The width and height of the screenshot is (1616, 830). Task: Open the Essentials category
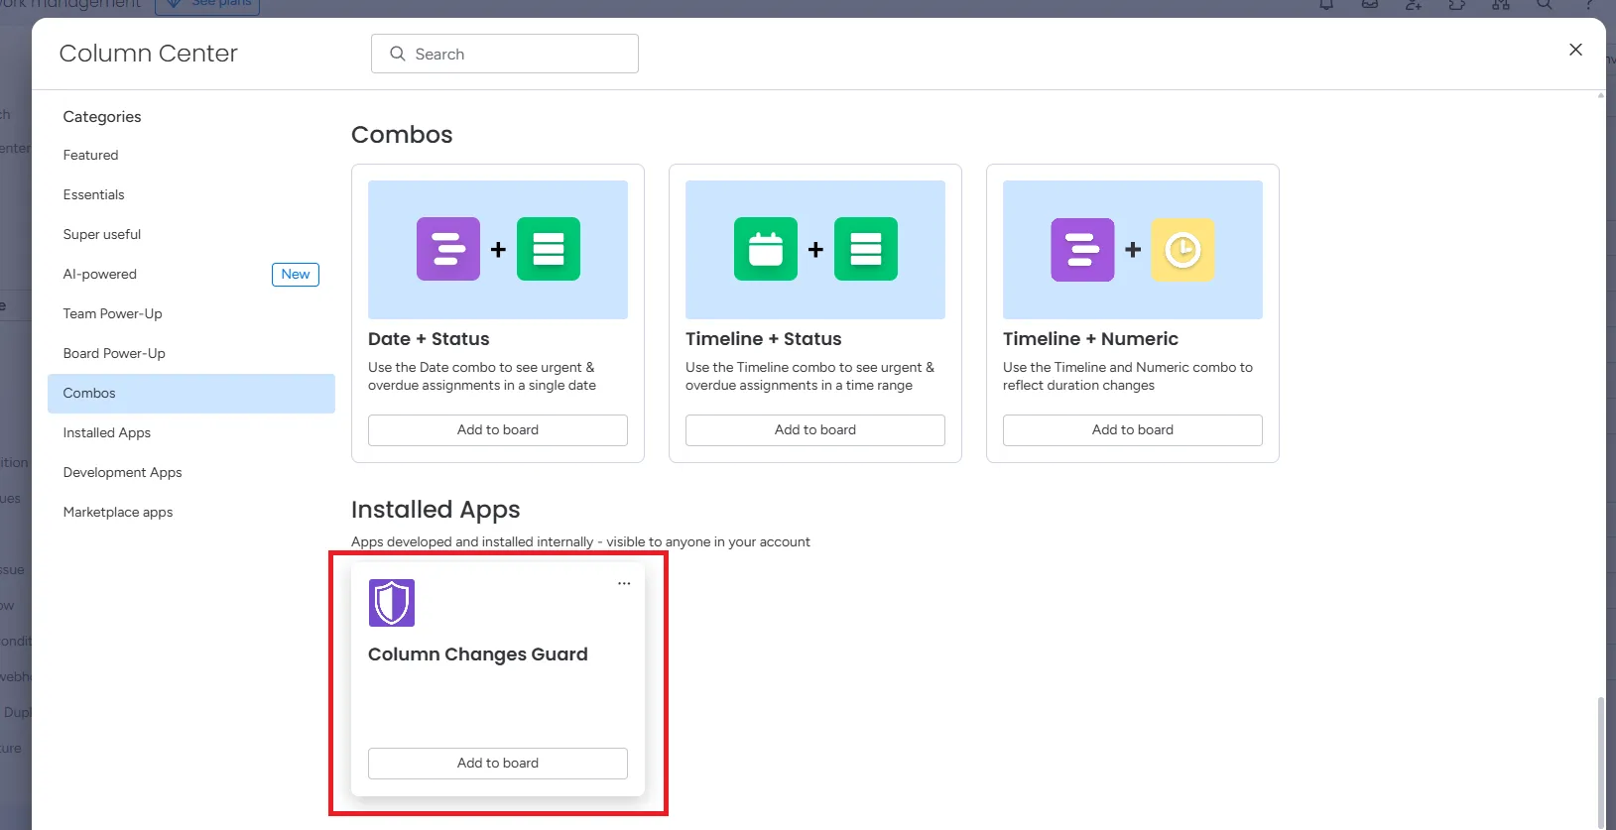coord(94,195)
